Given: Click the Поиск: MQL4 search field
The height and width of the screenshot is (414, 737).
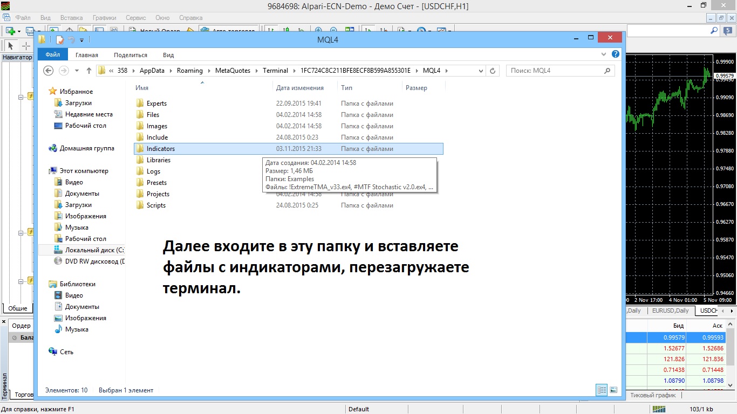Looking at the screenshot, I should (560, 71).
